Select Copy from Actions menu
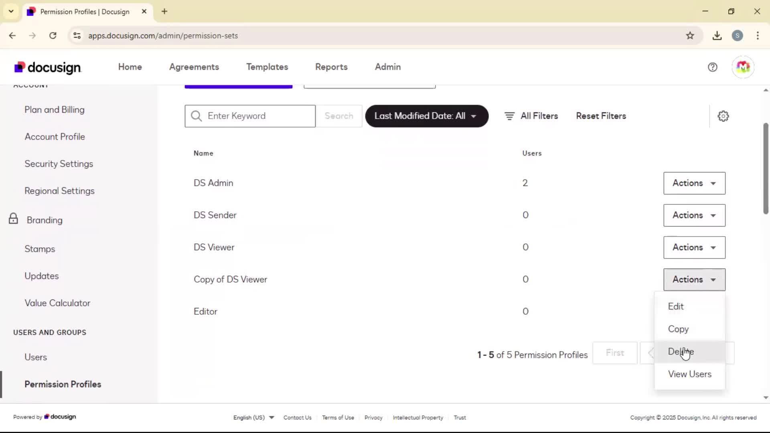The height and width of the screenshot is (433, 770). [689, 329]
